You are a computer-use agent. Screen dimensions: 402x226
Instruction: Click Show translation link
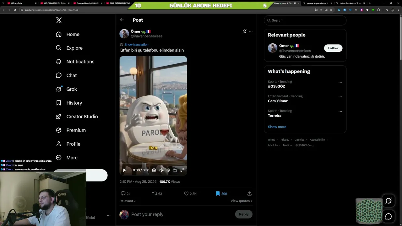click(136, 45)
